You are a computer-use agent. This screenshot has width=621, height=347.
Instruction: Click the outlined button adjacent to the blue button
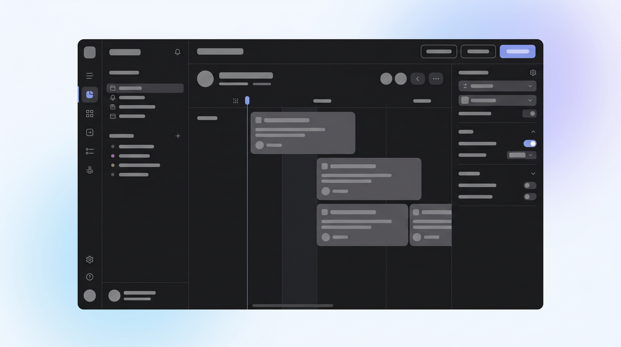pos(478,51)
